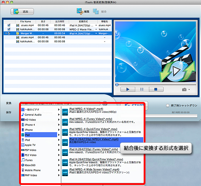Play the preview video
The width and height of the screenshot is (201, 186).
pos(128,89)
